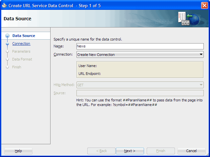Click the Name field containing News
Viewport: 210px width, 157px height.
click(140, 46)
